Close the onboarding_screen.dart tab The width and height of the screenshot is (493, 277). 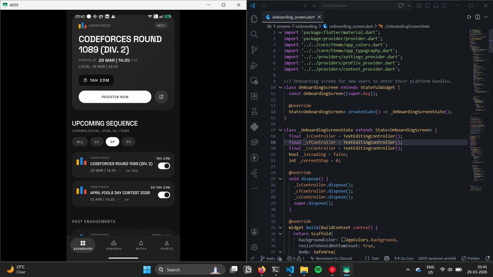click(x=319, y=17)
